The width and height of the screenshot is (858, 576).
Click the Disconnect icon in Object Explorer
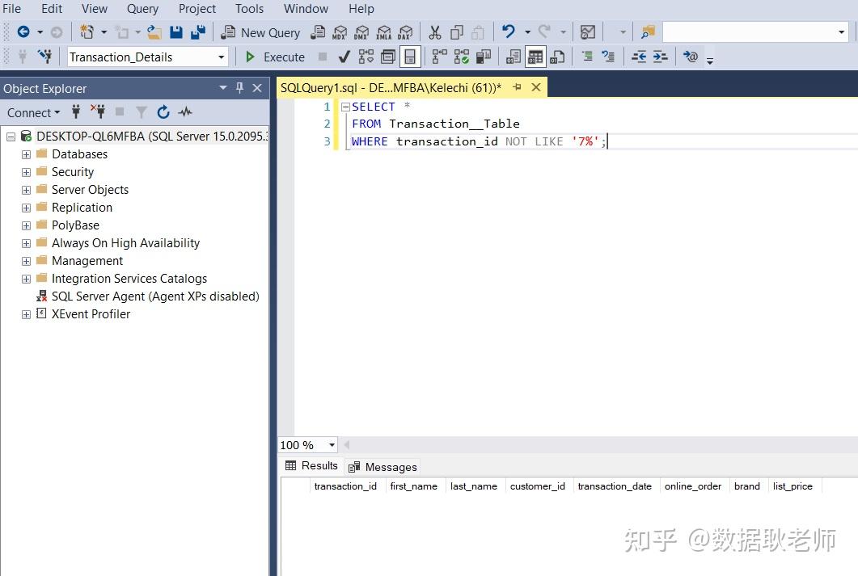(99, 112)
